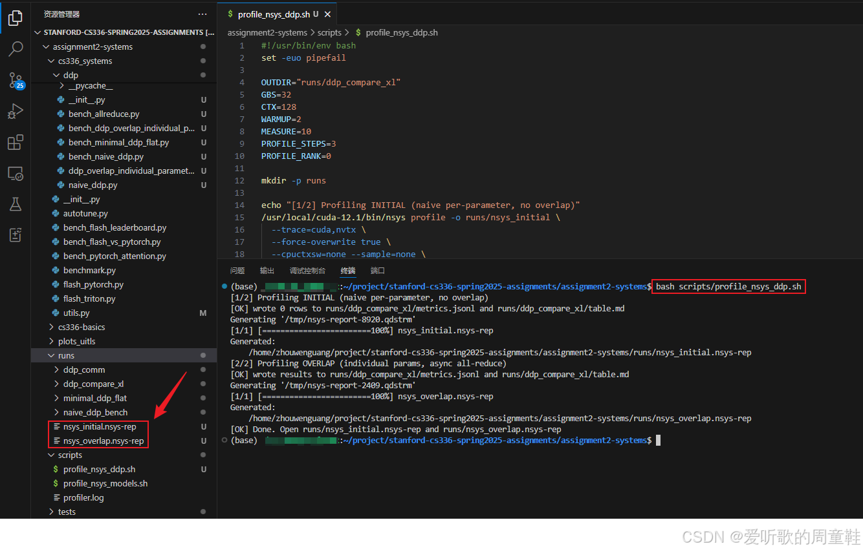Place cursor on line 4 OUTDIR assignment
Screen dimensions: 863x551
click(x=331, y=82)
